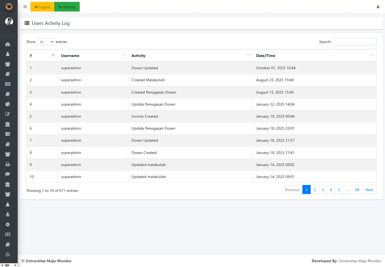
Task: Sort table by Date/Time column header
Action: [314, 56]
